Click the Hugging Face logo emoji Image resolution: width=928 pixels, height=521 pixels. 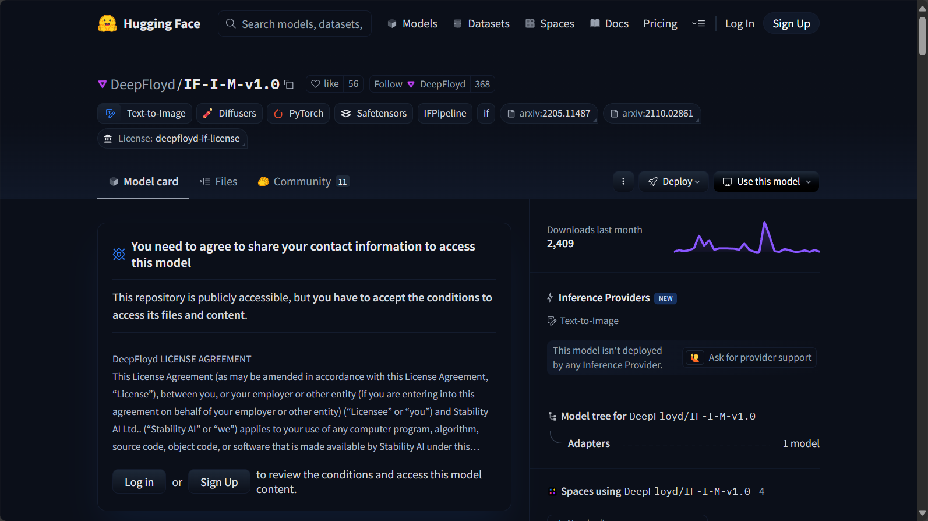coord(107,23)
